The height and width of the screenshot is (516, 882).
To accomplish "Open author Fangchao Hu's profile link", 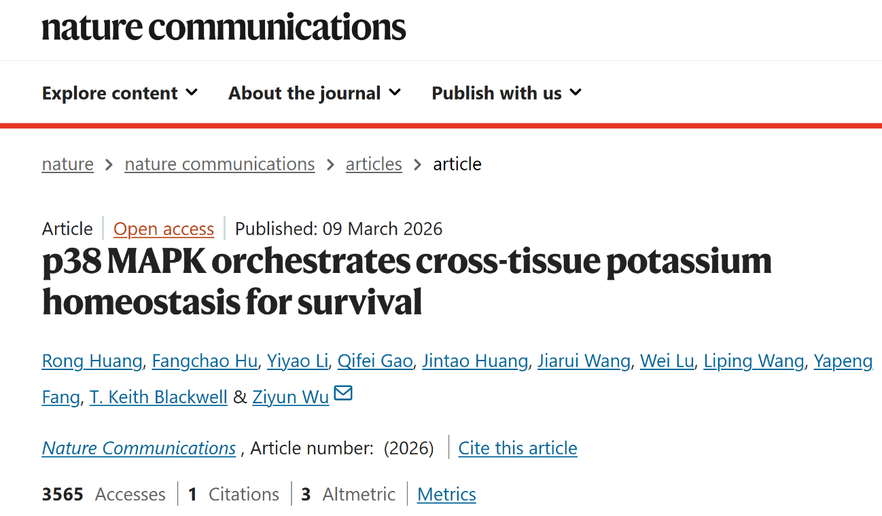I will click(205, 361).
